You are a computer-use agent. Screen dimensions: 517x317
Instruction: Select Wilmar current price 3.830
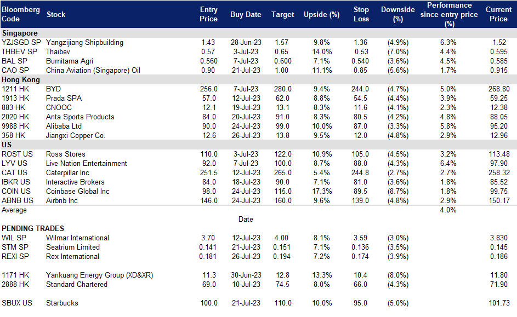[x=498, y=238]
